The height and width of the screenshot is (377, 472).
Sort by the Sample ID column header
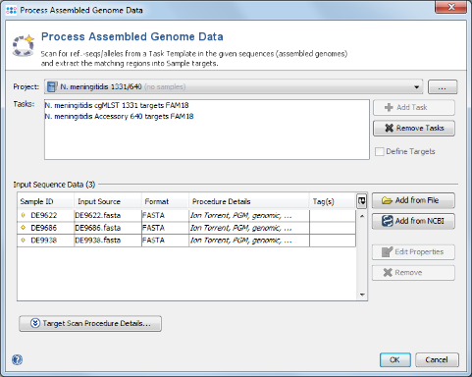pos(46,201)
